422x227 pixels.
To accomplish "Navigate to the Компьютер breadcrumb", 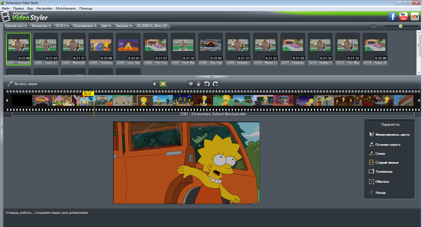I will (x=40, y=26).
